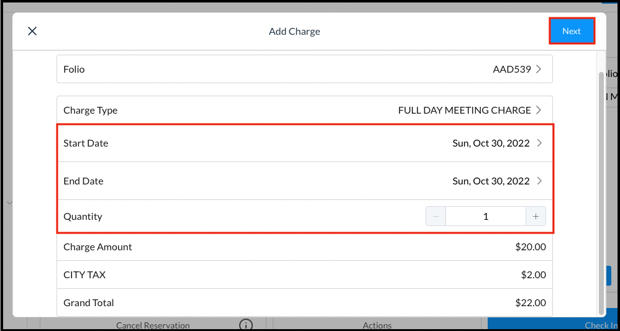Viewport: 620px width, 331px height.
Task: Click the chevron next to Charge Type value
Action: (x=539, y=110)
